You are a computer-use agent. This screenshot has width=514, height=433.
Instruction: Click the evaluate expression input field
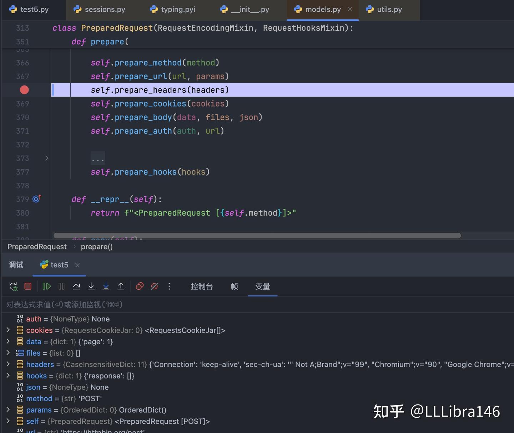pyautogui.click(x=258, y=304)
